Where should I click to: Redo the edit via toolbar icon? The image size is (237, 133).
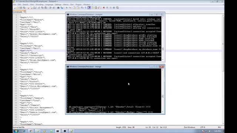pos(54,8)
